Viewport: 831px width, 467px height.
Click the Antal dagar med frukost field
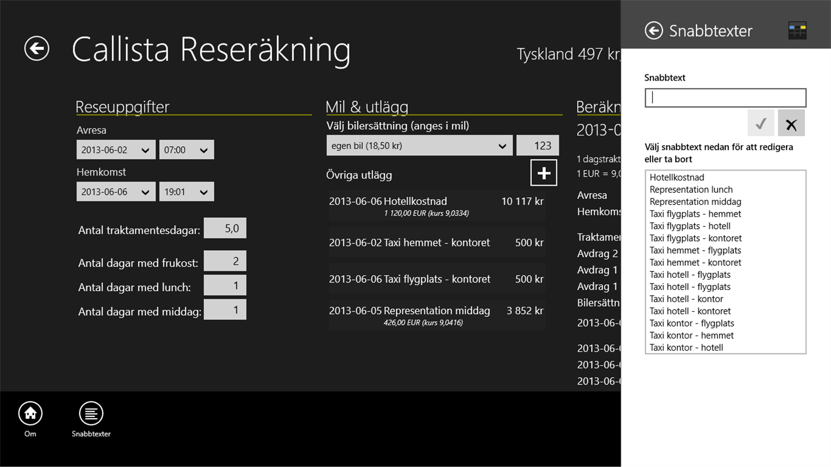coord(225,261)
